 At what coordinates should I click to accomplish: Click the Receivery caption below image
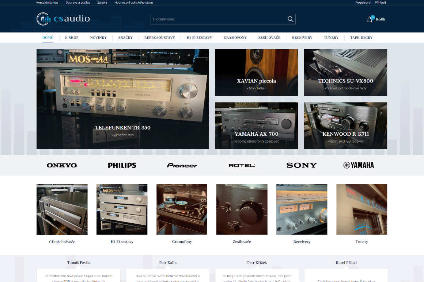click(302, 242)
